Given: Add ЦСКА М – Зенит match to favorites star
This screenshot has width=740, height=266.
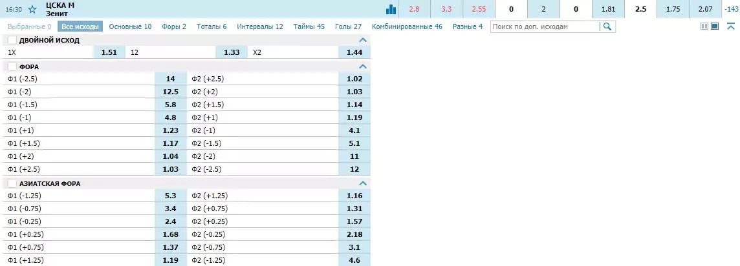Looking at the screenshot, I should (32, 9).
